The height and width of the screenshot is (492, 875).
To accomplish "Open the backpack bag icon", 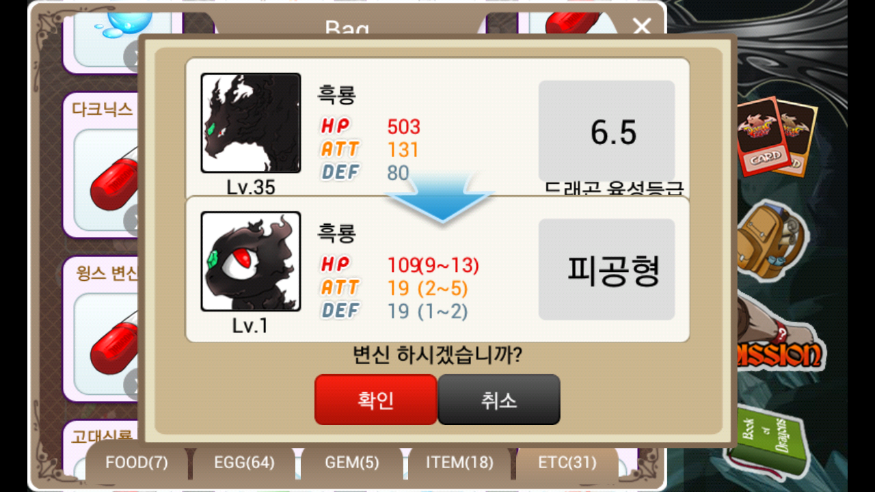I will [775, 241].
